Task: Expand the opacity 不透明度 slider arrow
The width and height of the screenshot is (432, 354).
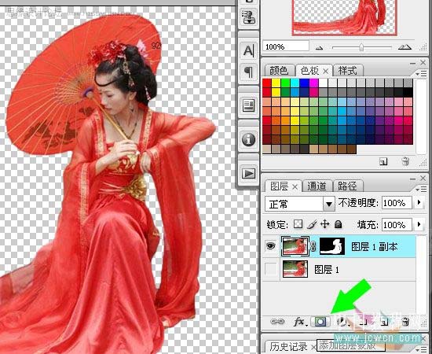Action: (x=419, y=202)
